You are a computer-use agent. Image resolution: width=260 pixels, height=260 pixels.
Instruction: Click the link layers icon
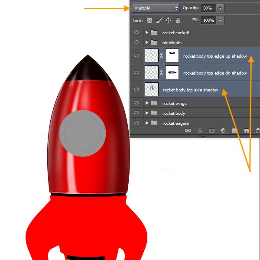coord(188,130)
